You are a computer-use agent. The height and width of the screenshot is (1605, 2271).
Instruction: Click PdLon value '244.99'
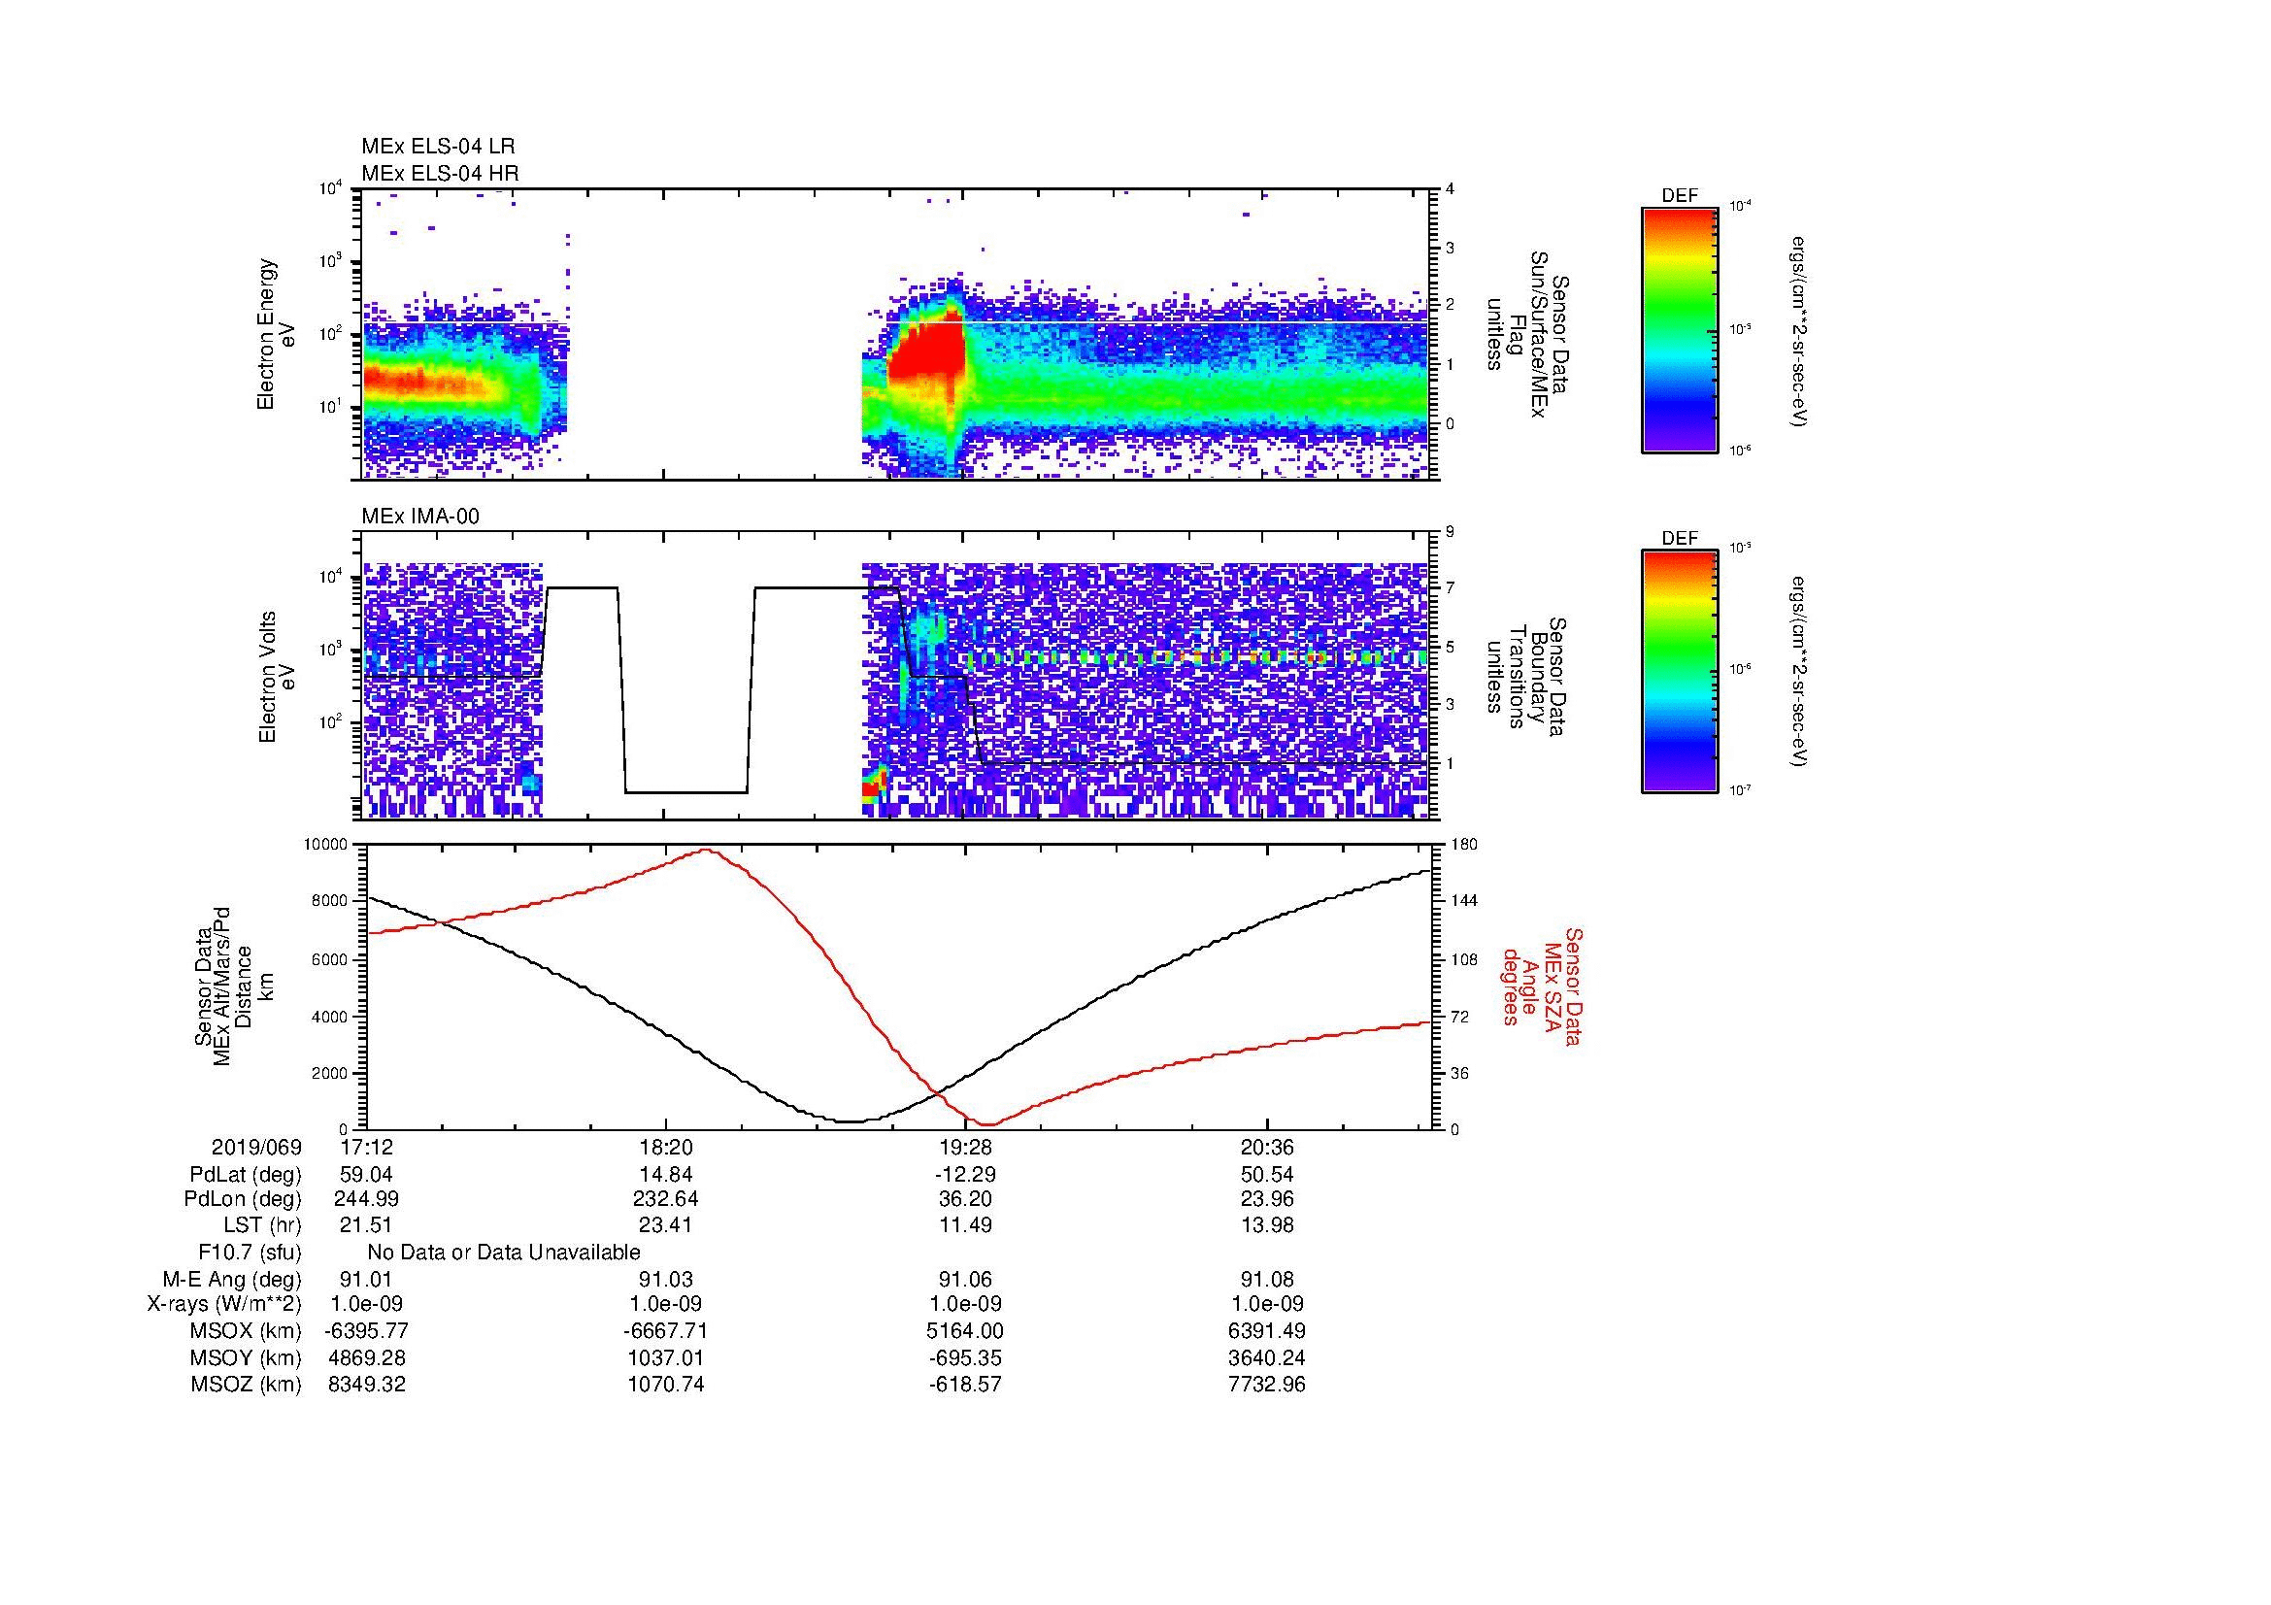pos(366,1199)
